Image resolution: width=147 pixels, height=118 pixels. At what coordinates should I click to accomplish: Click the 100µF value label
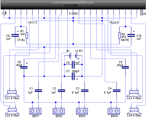[x=75, y=71]
